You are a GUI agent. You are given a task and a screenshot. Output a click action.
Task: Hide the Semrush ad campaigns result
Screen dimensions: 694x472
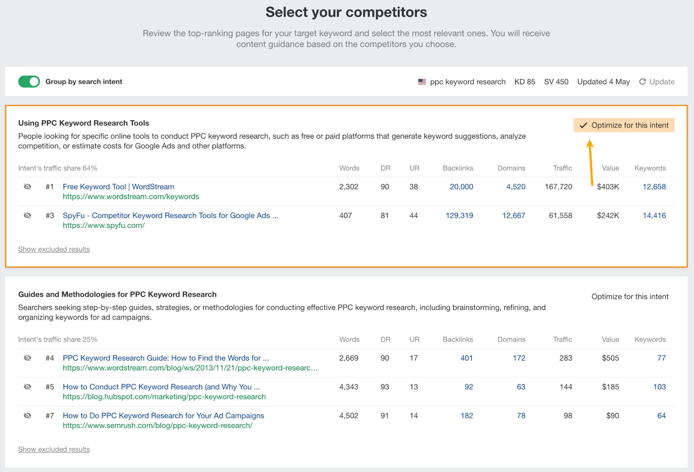pos(27,415)
